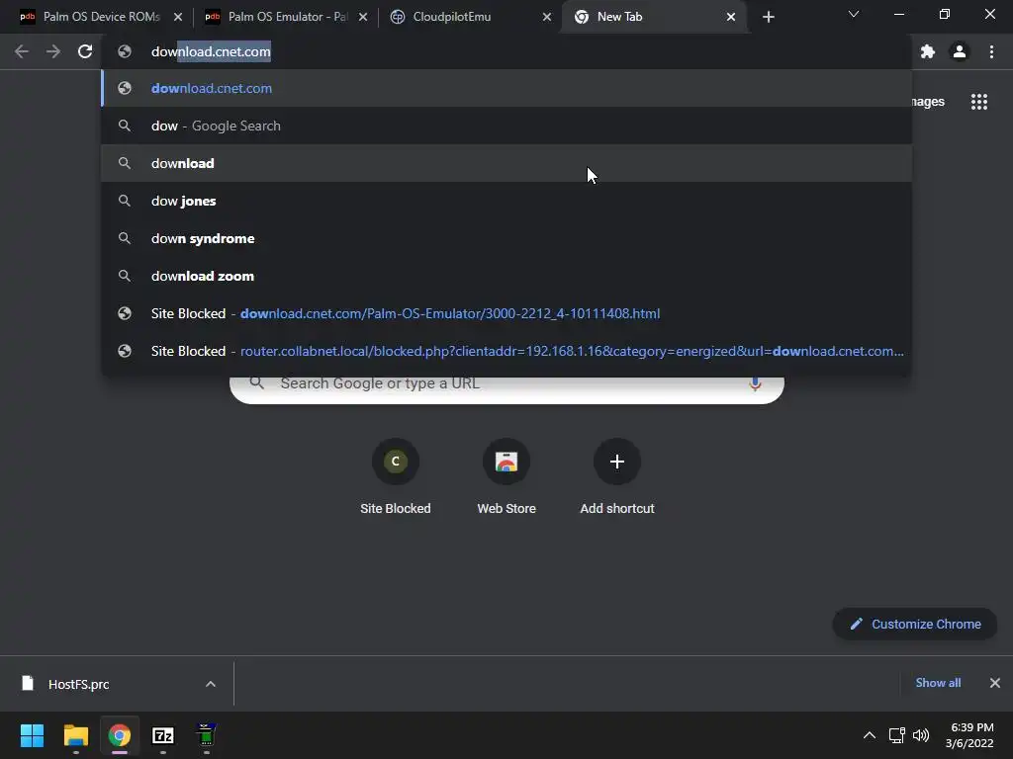Viewport: 1013px width, 759px height.
Task: Choose 'dow - Google Search' suggestion
Action: pos(506,126)
